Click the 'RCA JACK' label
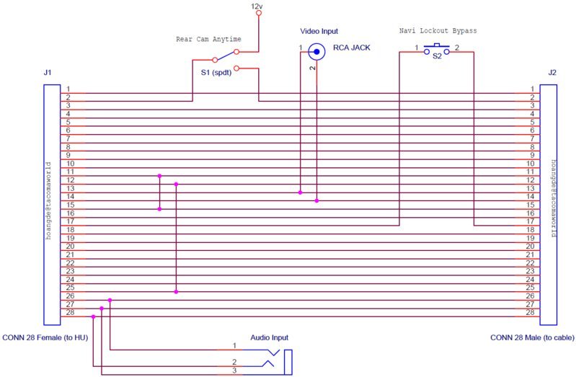The width and height of the screenshot is (576, 377). pyautogui.click(x=352, y=48)
